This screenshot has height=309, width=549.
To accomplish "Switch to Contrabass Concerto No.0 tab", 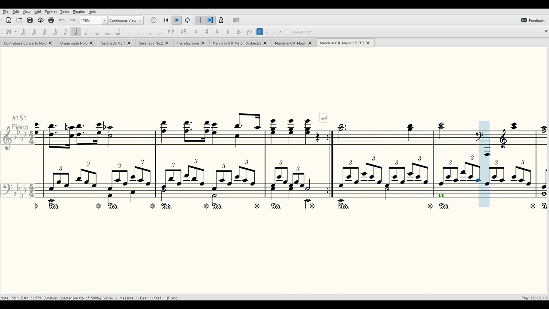I will [25, 43].
